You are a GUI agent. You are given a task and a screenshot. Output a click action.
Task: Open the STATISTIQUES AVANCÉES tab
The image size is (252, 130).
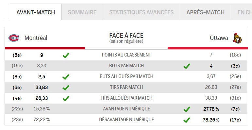142,12
